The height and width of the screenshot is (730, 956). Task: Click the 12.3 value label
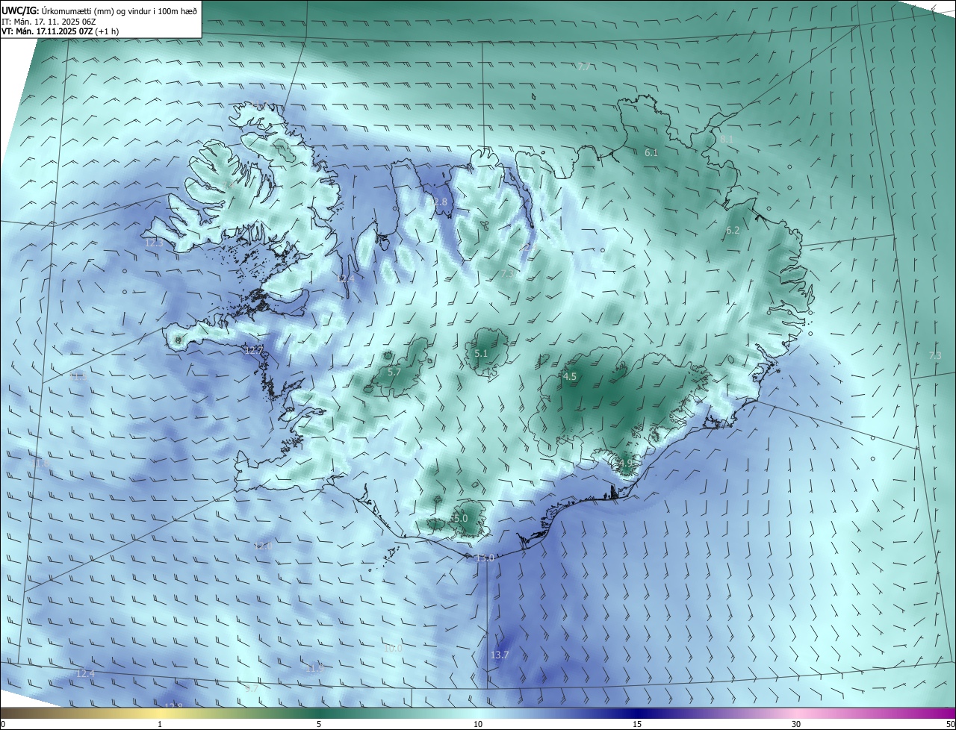tap(154, 243)
